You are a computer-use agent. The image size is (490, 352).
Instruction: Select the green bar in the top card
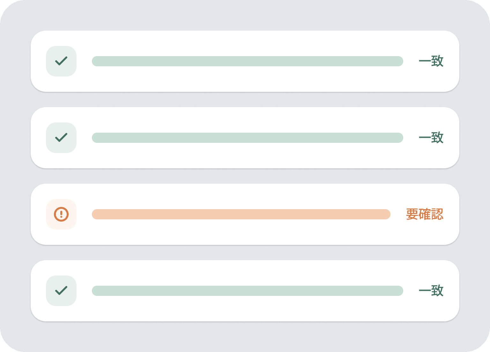247,61
